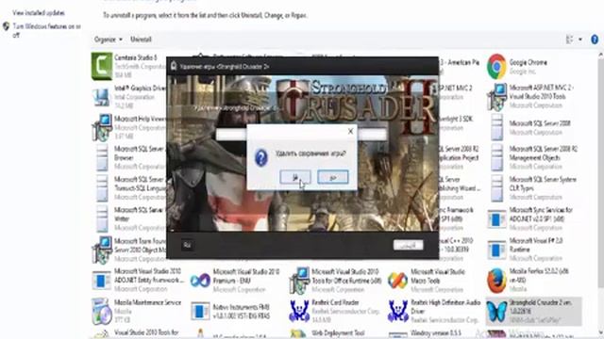Click the Stronghold Crusader 2 uninstaller title bar

click(x=302, y=66)
